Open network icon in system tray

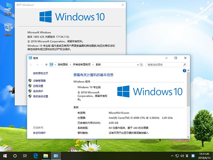point(177,156)
